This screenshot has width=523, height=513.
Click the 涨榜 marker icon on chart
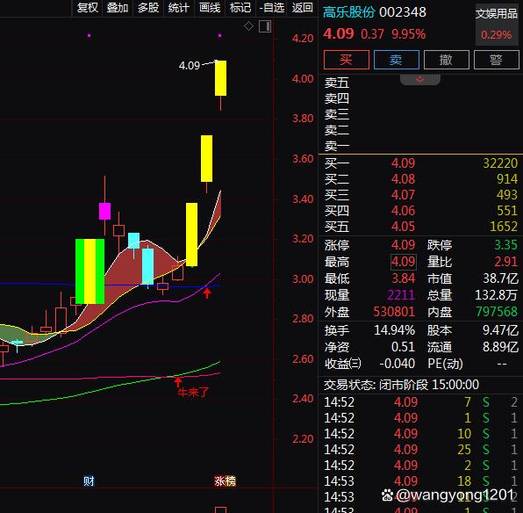[x=225, y=481]
